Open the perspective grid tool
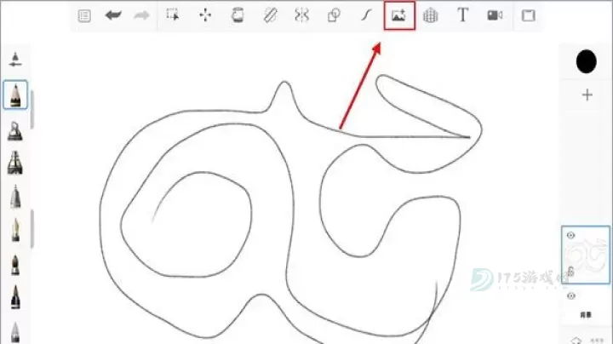Image resolution: width=613 pixels, height=344 pixels. coord(430,15)
